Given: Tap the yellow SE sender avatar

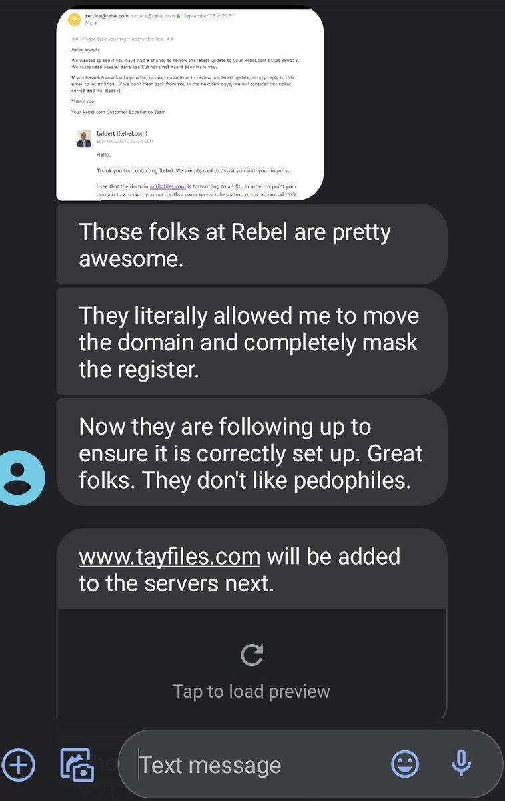Looking at the screenshot, I should click(x=74, y=20).
